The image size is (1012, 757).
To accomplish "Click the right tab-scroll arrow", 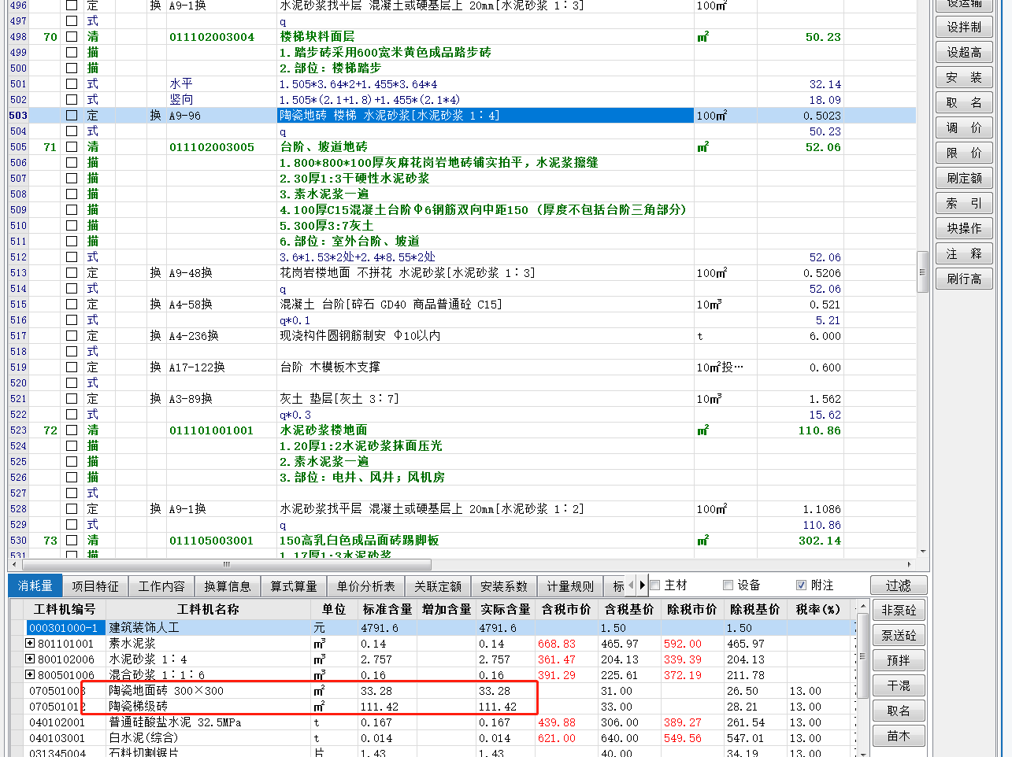I will click(643, 585).
